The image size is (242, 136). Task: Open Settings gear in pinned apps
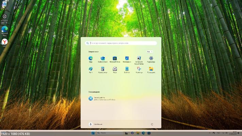[x=151, y=59]
